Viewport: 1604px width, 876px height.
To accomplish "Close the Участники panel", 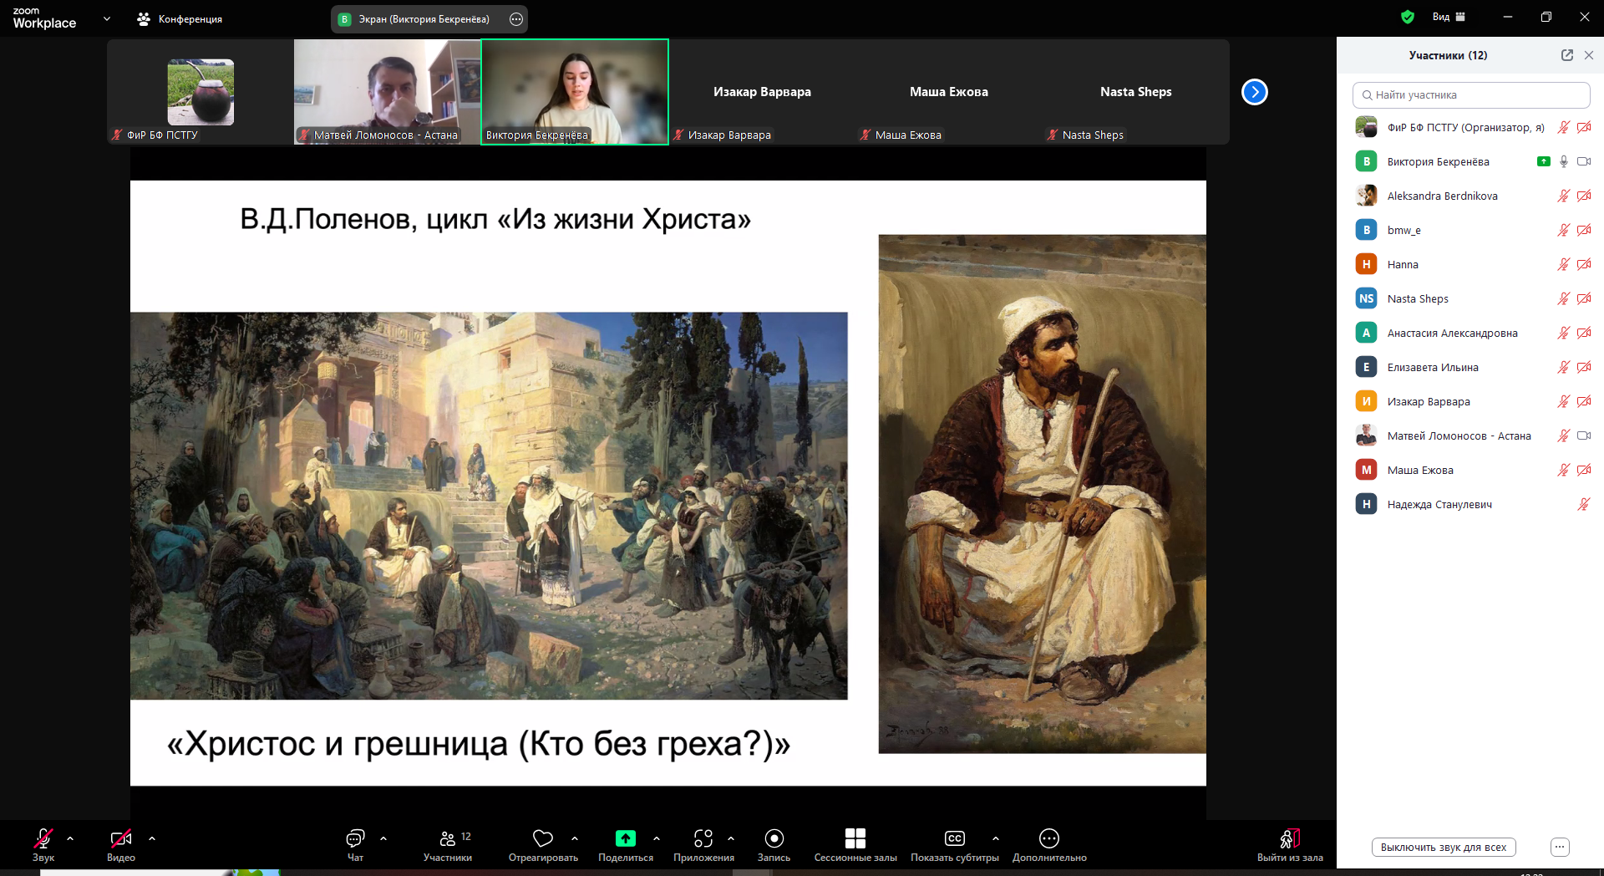I will 1589,55.
